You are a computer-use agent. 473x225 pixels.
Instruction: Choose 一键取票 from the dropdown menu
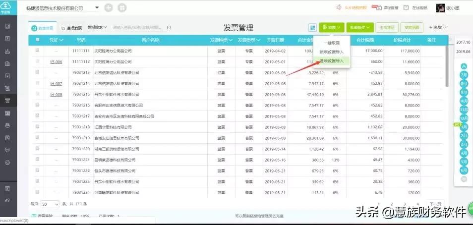332,43
